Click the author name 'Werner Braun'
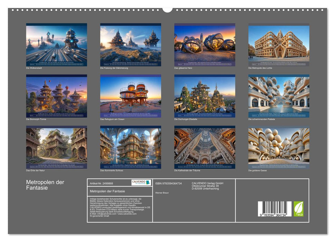 tap(162, 193)
